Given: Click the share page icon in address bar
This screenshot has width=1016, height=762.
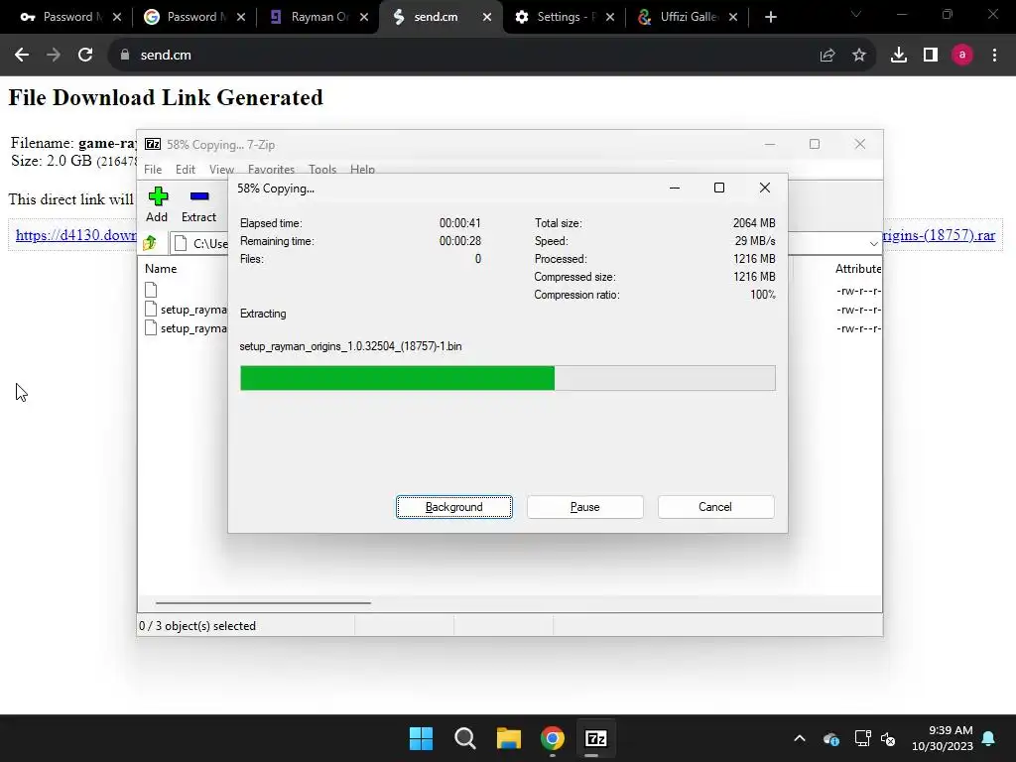Looking at the screenshot, I should [x=827, y=56].
